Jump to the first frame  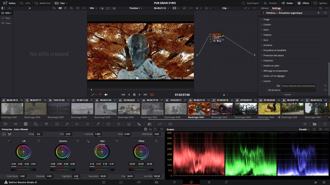123,95
